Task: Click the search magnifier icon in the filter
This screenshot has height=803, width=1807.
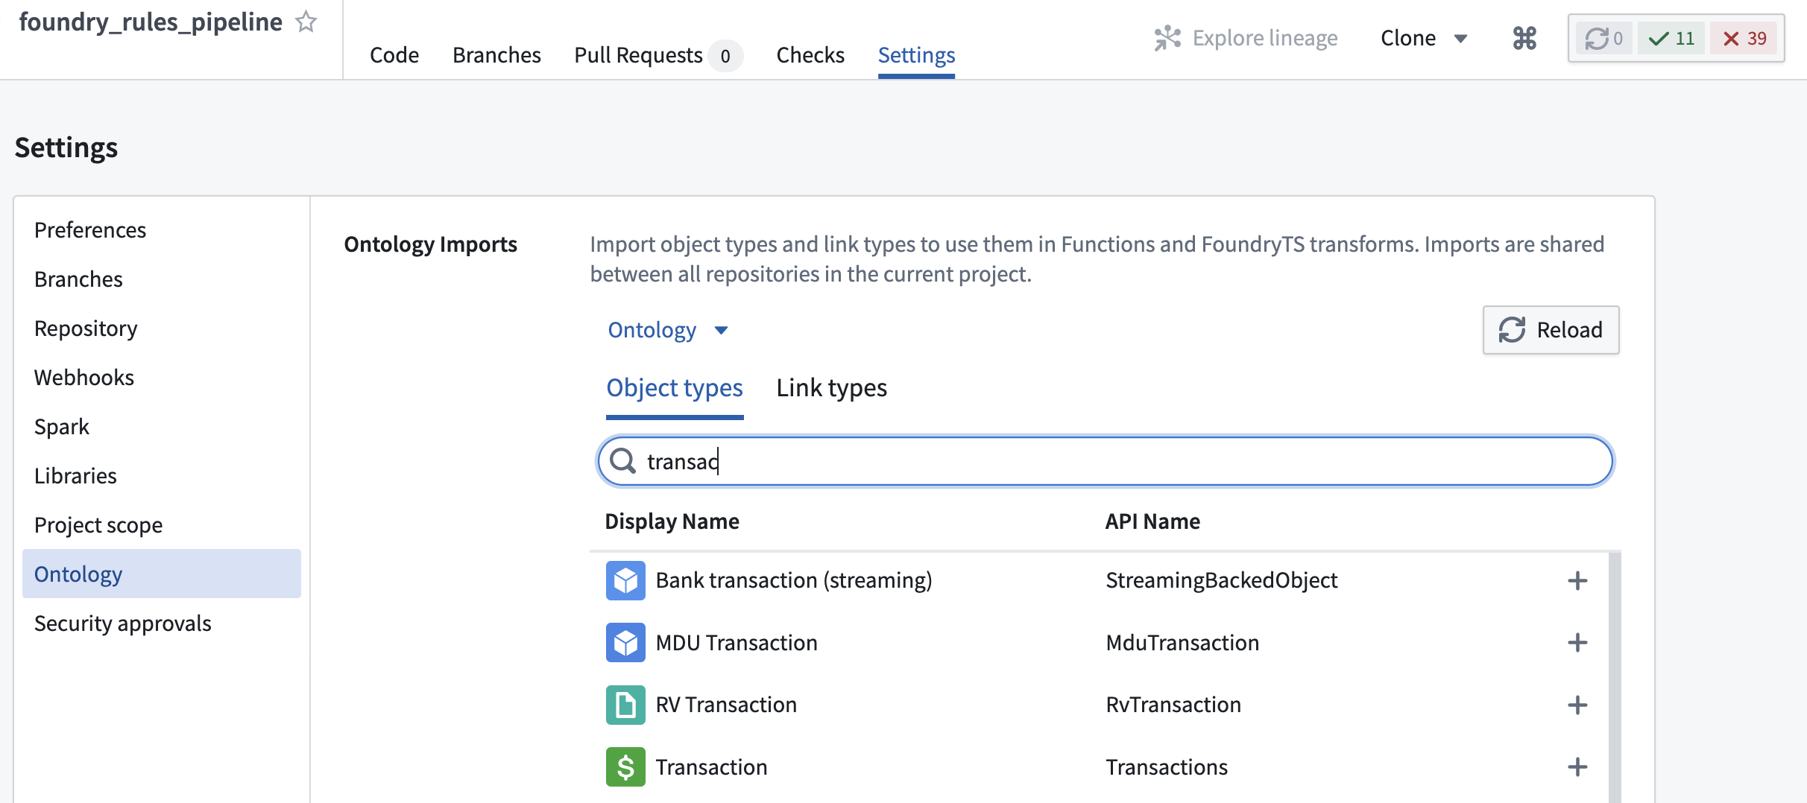Action: (622, 461)
